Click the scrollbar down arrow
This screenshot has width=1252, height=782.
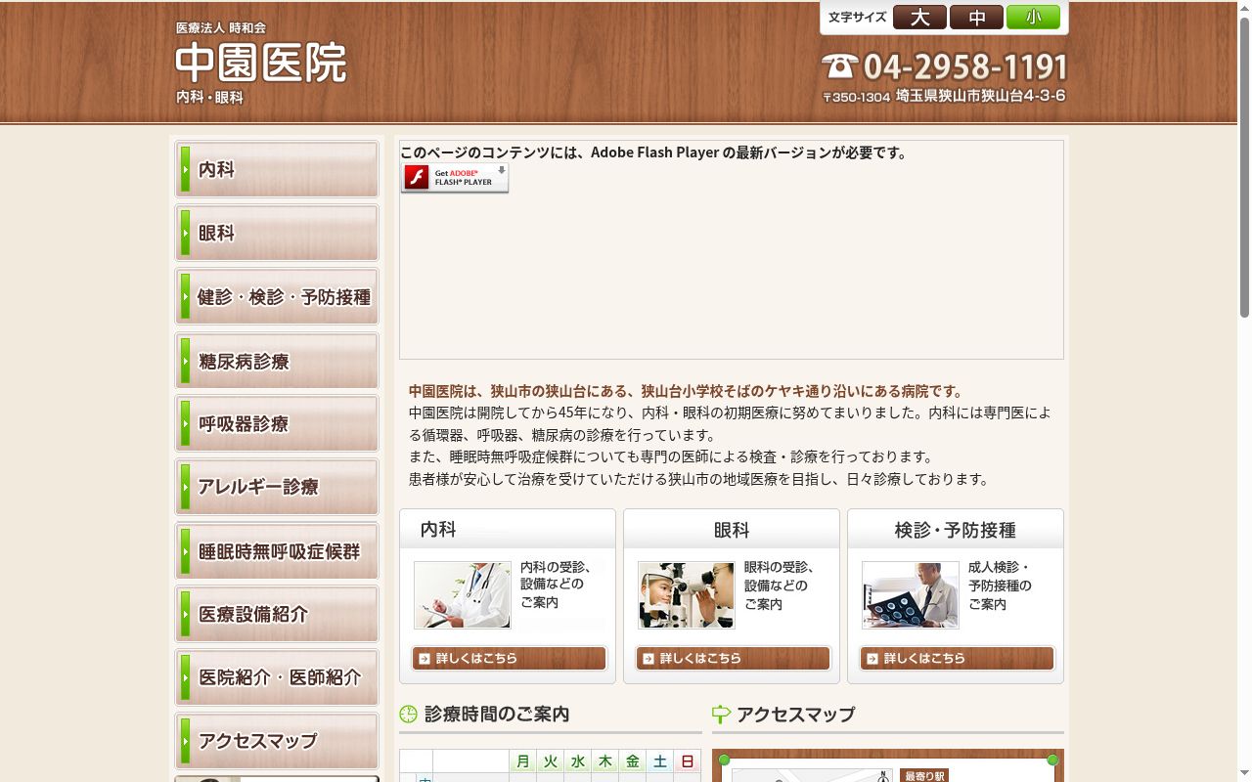pos(1244,775)
